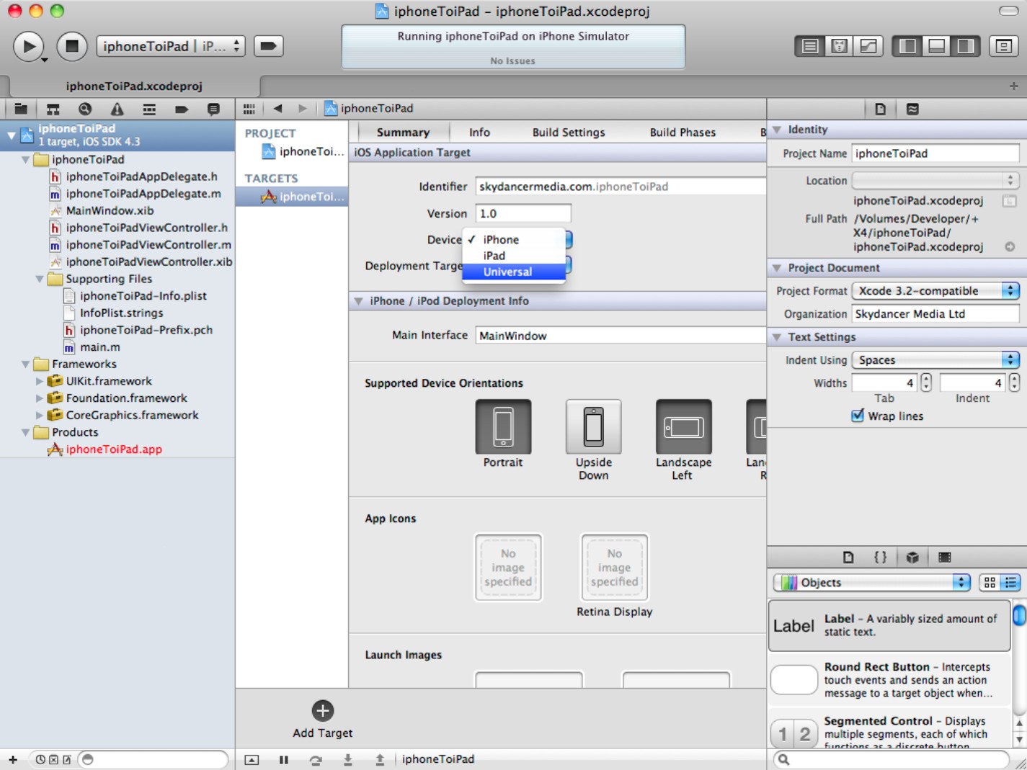The height and width of the screenshot is (770, 1027).
Task: Show the Breakpoint navigator
Action: [x=181, y=109]
